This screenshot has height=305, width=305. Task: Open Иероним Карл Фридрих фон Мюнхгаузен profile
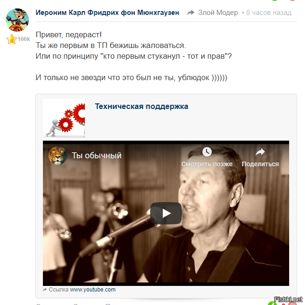[x=107, y=13]
